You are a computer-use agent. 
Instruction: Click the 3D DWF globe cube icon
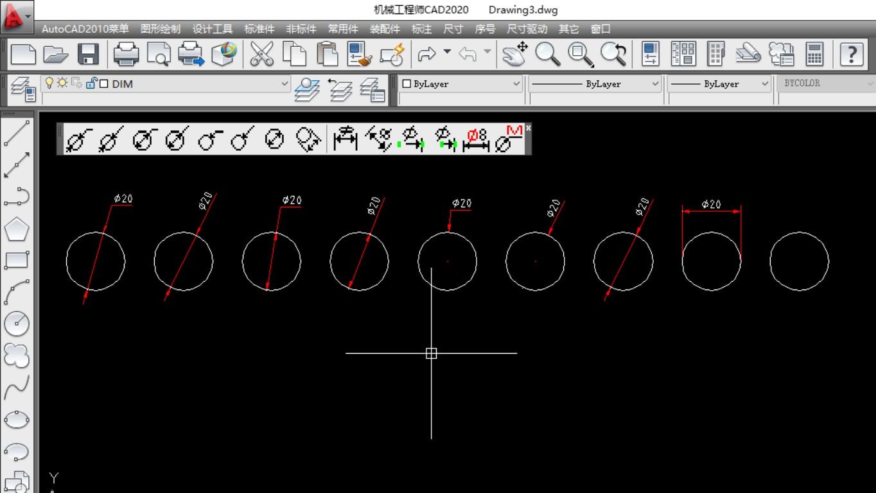[x=224, y=54]
